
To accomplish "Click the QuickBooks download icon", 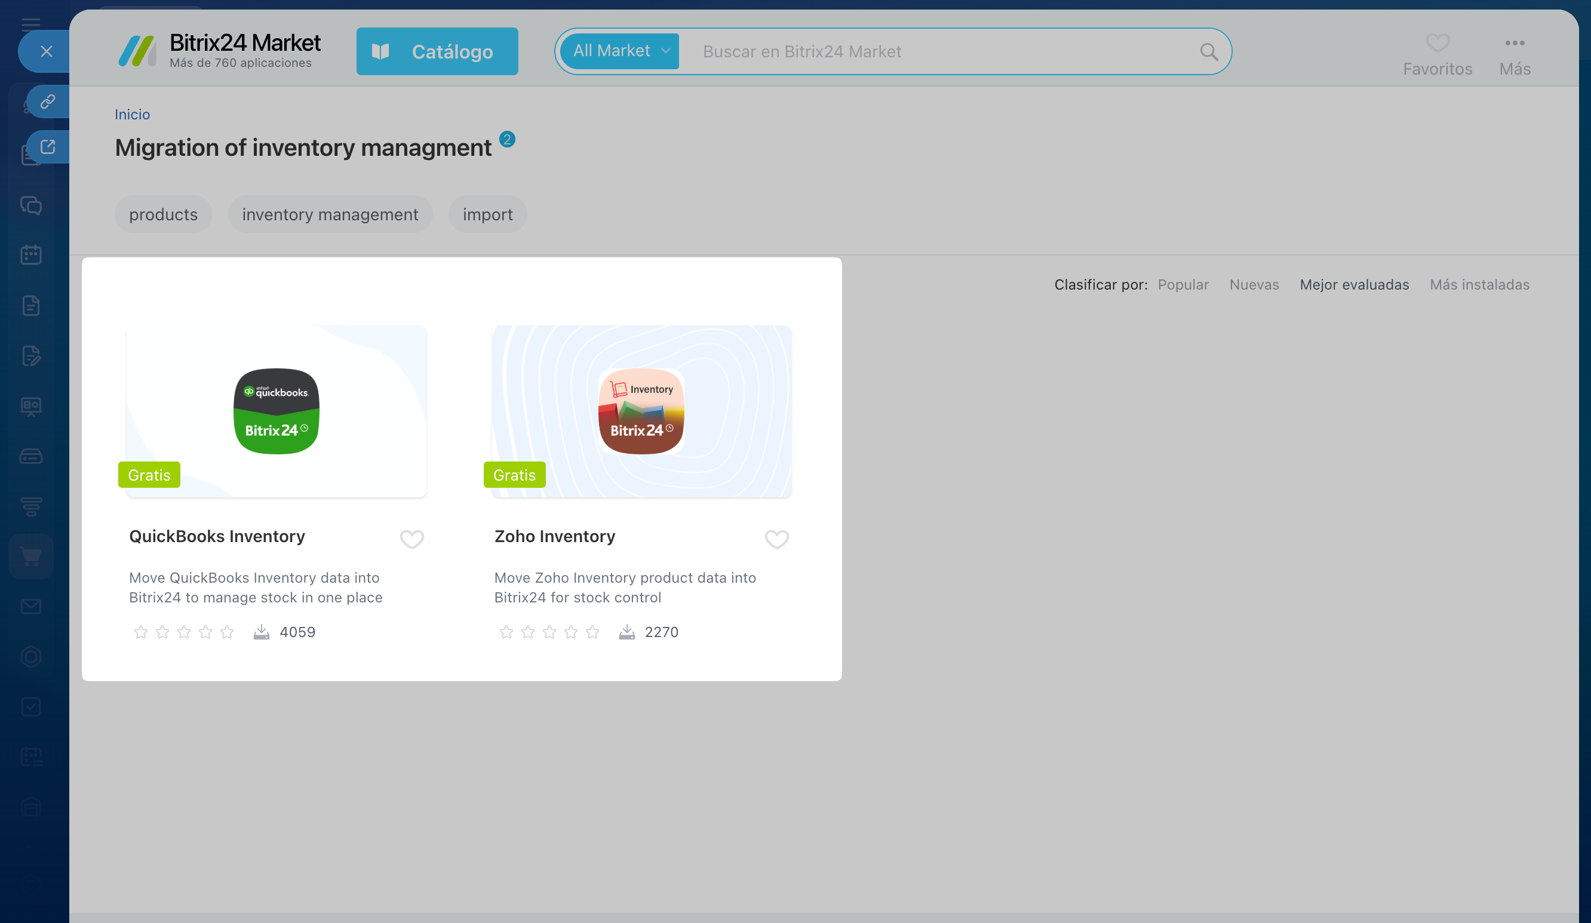I will pyautogui.click(x=262, y=632).
